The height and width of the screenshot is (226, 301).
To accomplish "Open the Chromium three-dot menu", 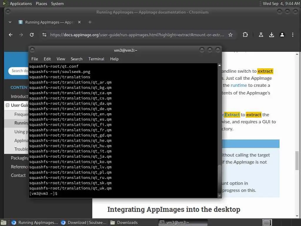I will pyautogui.click(x=292, y=35).
